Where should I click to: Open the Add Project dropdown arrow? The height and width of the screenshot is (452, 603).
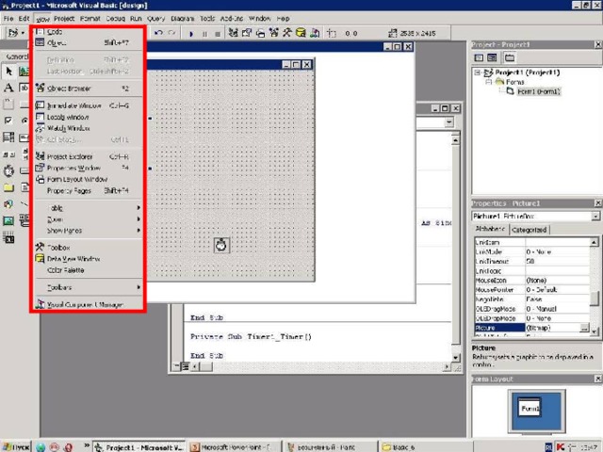[23, 33]
